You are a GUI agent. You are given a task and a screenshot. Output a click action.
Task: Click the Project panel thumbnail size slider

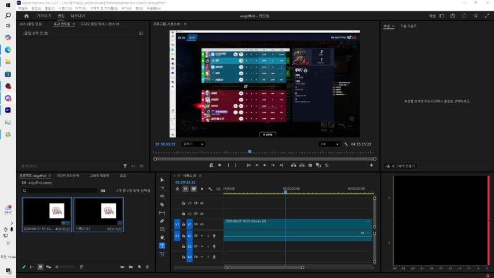(x=65, y=267)
